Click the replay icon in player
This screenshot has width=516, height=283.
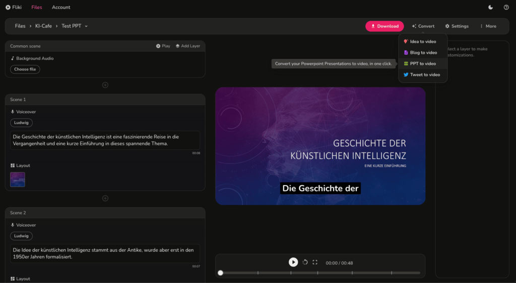pos(305,262)
